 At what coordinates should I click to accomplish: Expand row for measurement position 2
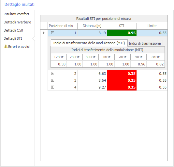coord(52,74)
